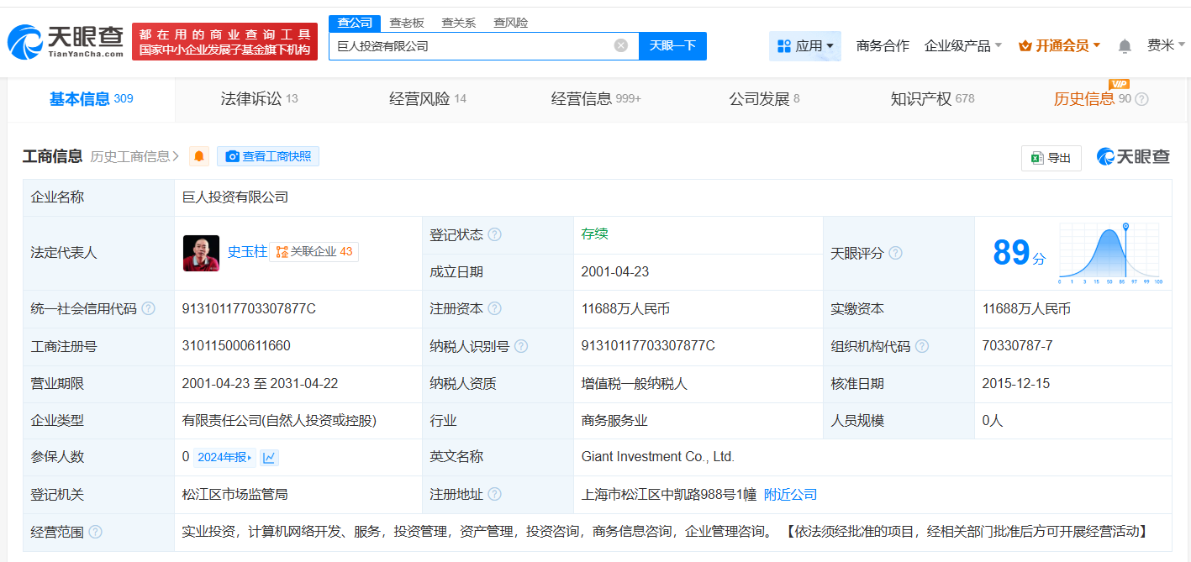Click the trend chart icon beside 2024年报
This screenshot has height=562, width=1191.
click(x=269, y=457)
